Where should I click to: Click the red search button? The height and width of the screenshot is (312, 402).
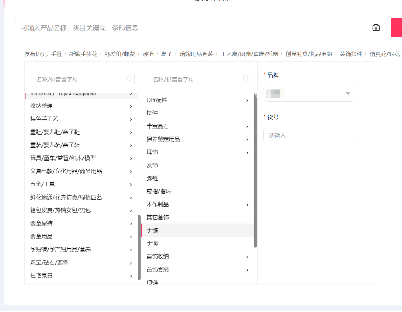pos(396,28)
